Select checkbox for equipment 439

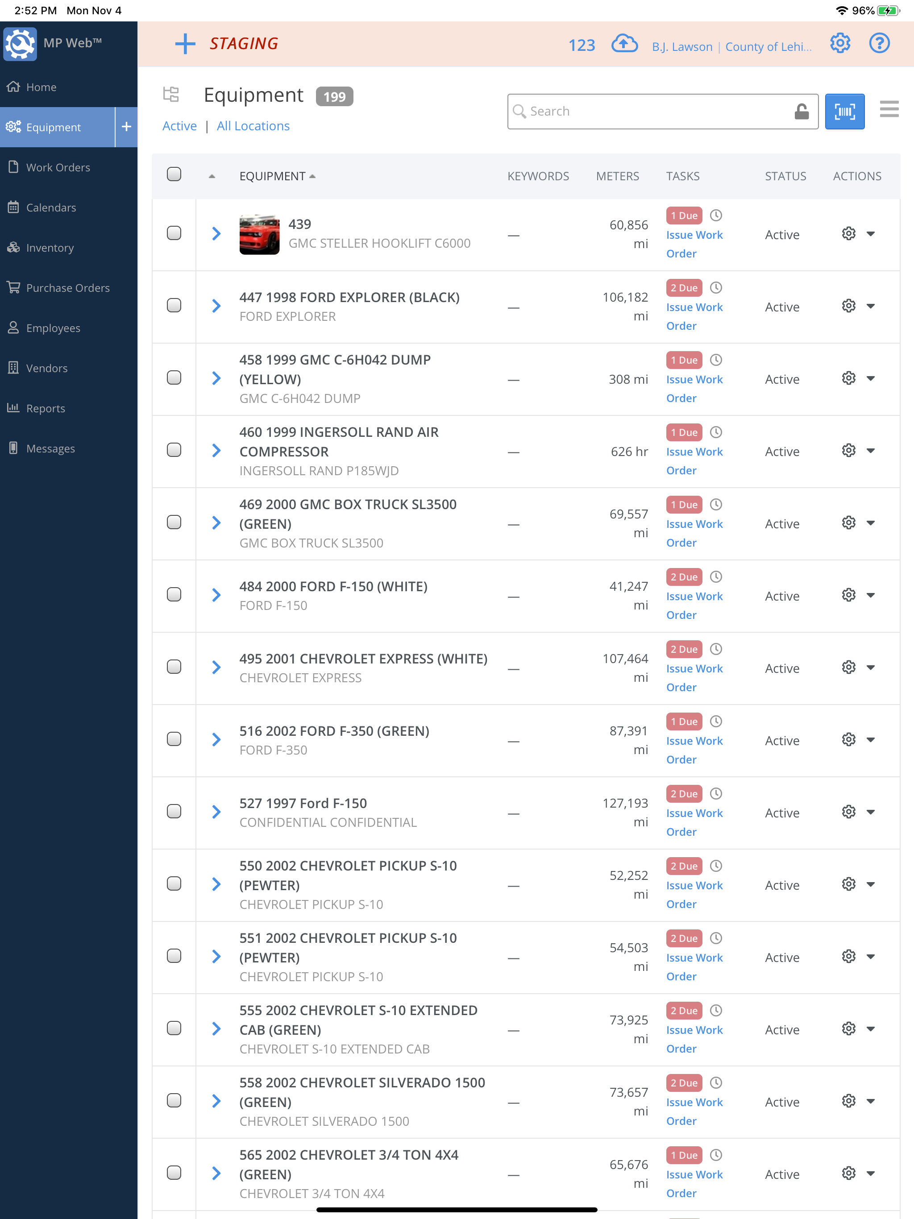[x=174, y=233]
